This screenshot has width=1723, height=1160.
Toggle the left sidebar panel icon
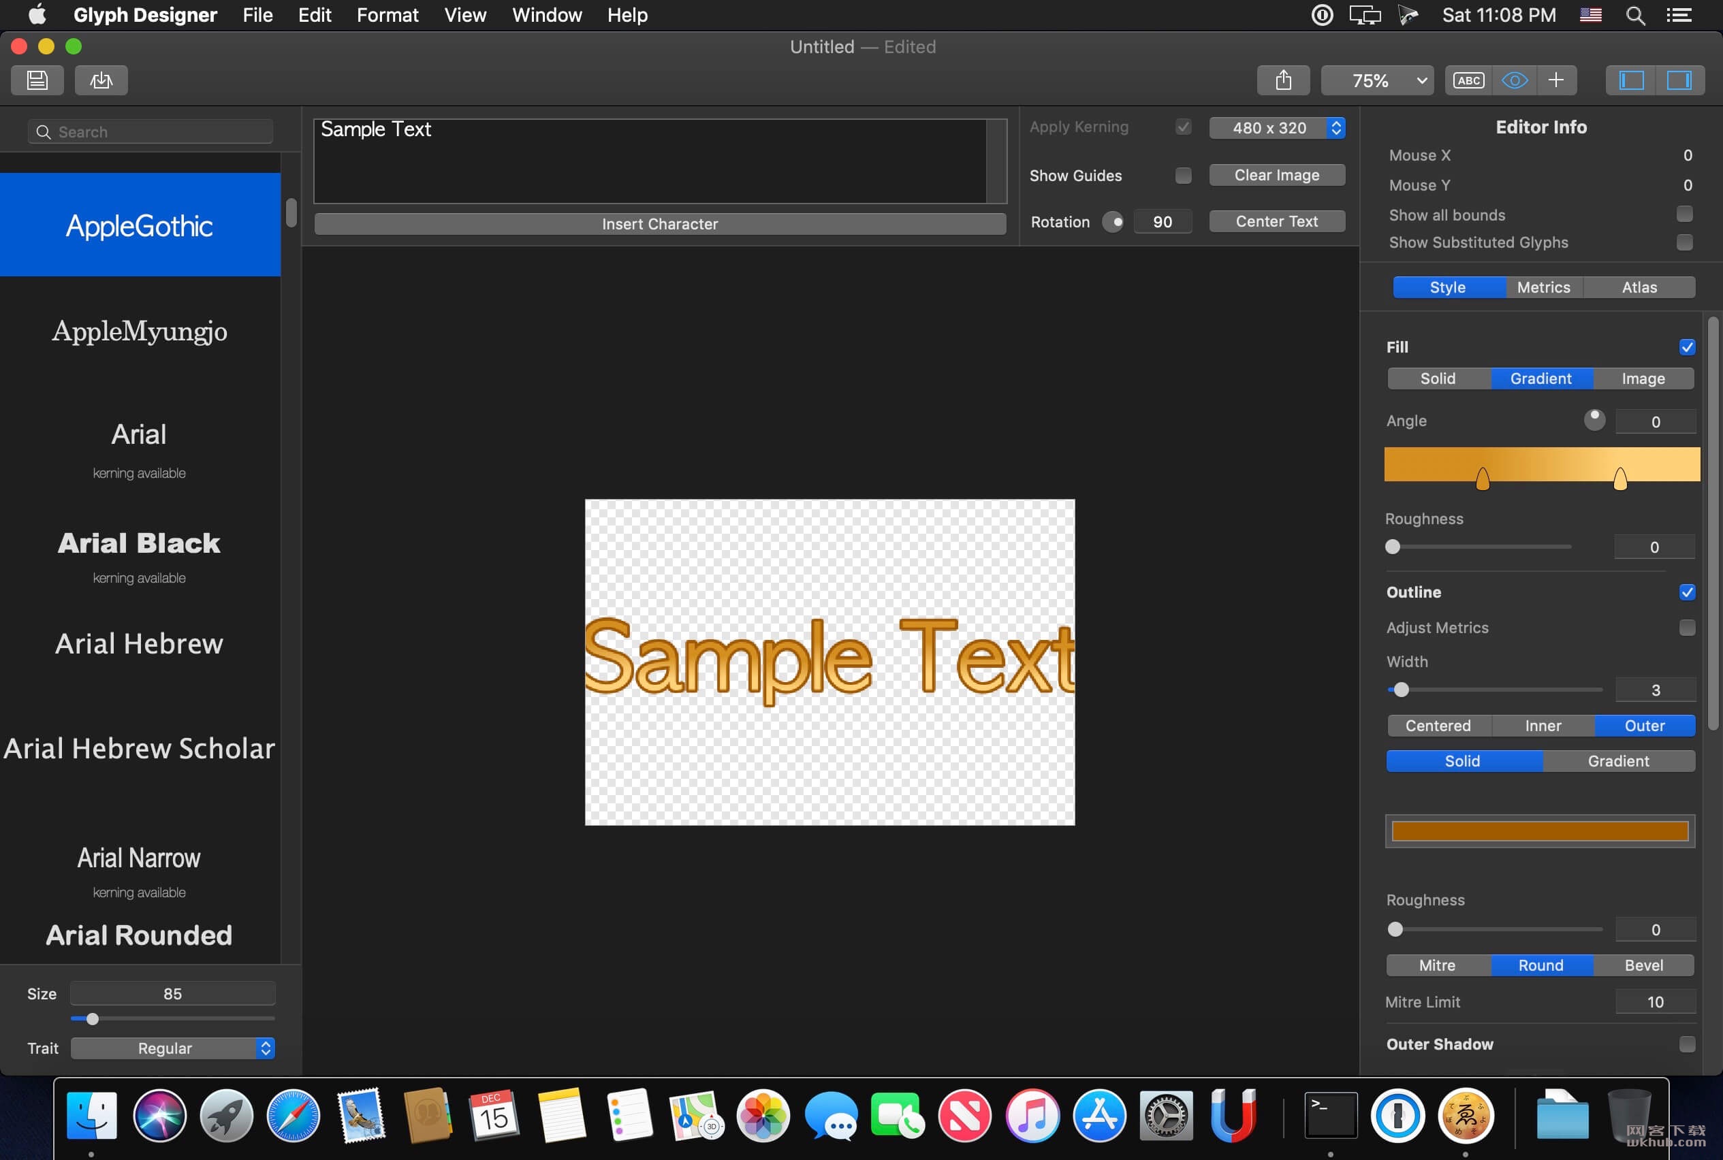(x=1631, y=80)
